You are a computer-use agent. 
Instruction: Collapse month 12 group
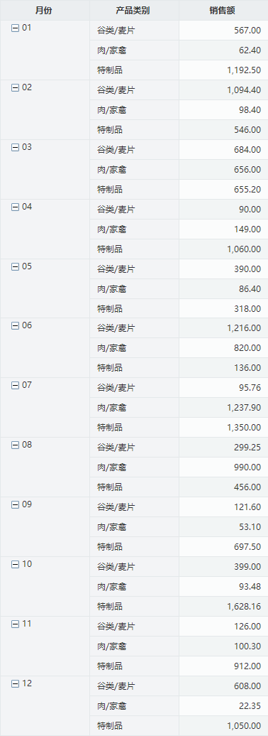click(x=15, y=683)
